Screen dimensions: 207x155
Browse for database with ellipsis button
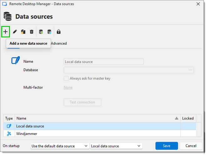[190, 70]
